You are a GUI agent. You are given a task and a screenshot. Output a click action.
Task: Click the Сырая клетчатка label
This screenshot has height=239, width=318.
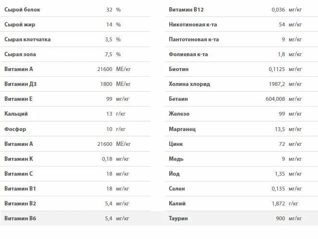27,39
